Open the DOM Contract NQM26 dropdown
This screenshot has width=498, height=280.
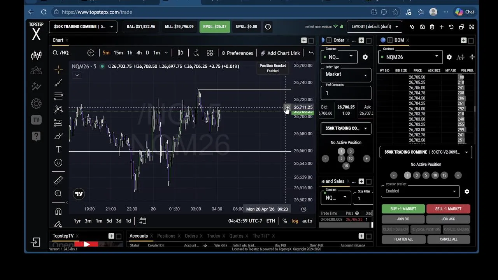(410, 57)
